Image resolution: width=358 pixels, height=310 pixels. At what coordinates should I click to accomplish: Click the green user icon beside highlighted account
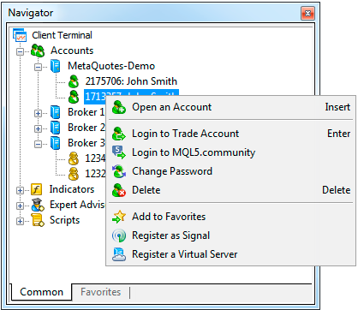click(x=74, y=97)
